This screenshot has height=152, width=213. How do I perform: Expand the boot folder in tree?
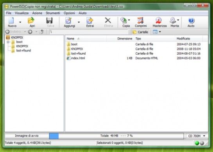pos(8,42)
